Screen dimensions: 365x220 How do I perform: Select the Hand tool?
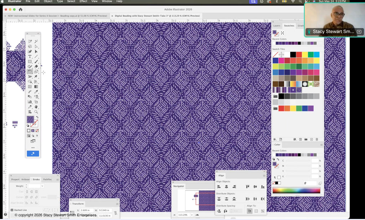(x=36, y=107)
